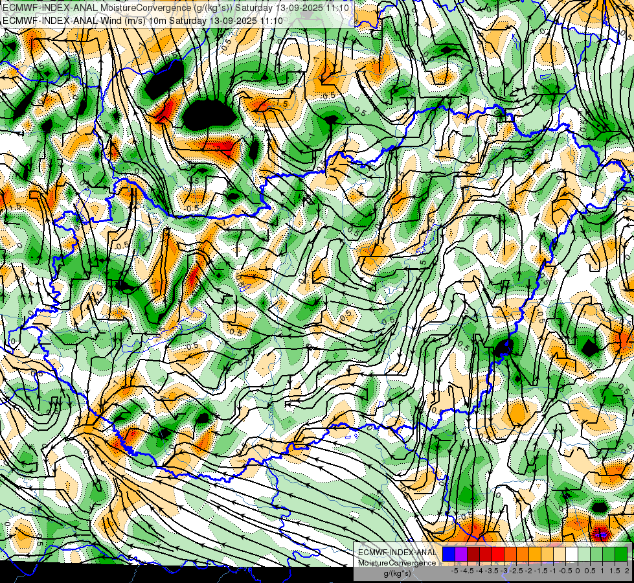Click the '-2.5' legend scale value
This screenshot has height=583, width=634.
click(x=516, y=571)
